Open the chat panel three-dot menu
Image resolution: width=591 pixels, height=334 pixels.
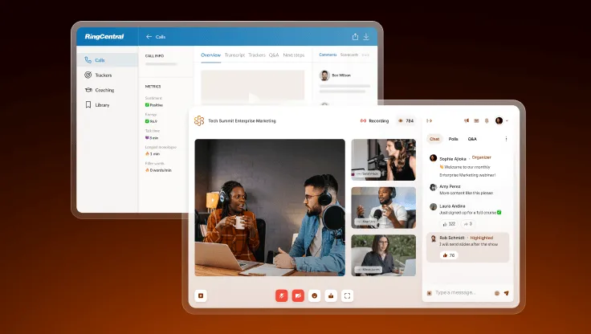tap(506, 139)
